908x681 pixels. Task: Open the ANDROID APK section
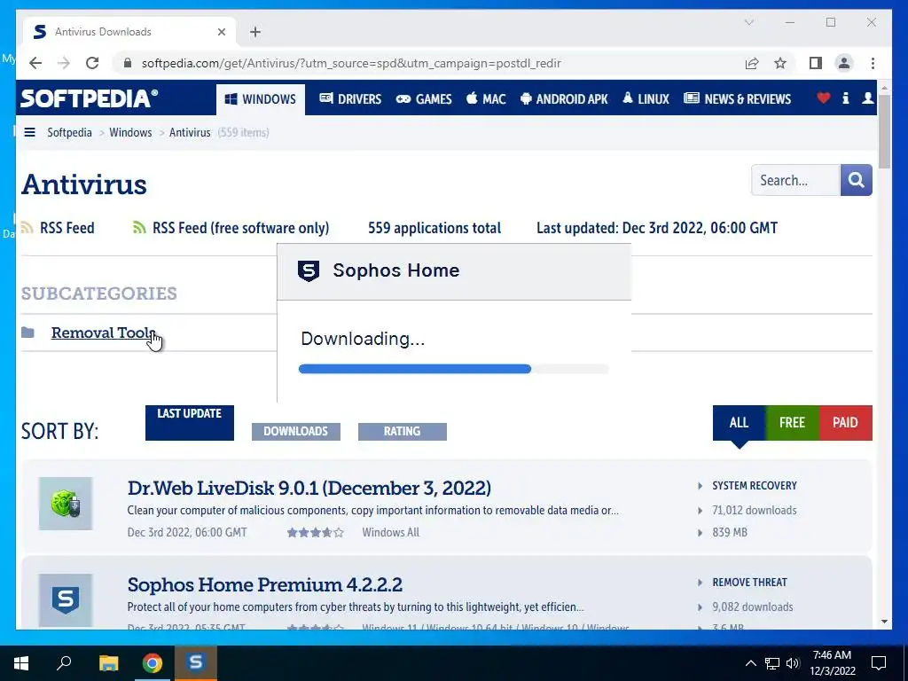564,99
